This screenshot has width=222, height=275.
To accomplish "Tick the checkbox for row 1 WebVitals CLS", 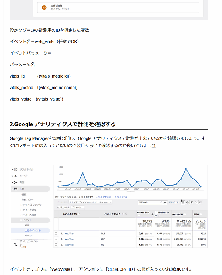I will coord(56,233).
